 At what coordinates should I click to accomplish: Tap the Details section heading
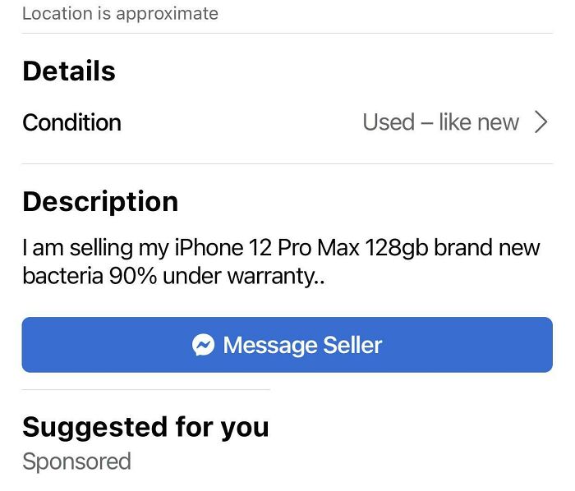coord(69,71)
